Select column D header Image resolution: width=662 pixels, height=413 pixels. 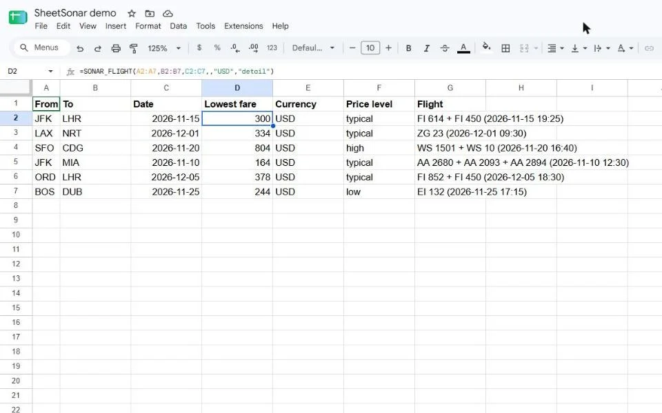237,87
